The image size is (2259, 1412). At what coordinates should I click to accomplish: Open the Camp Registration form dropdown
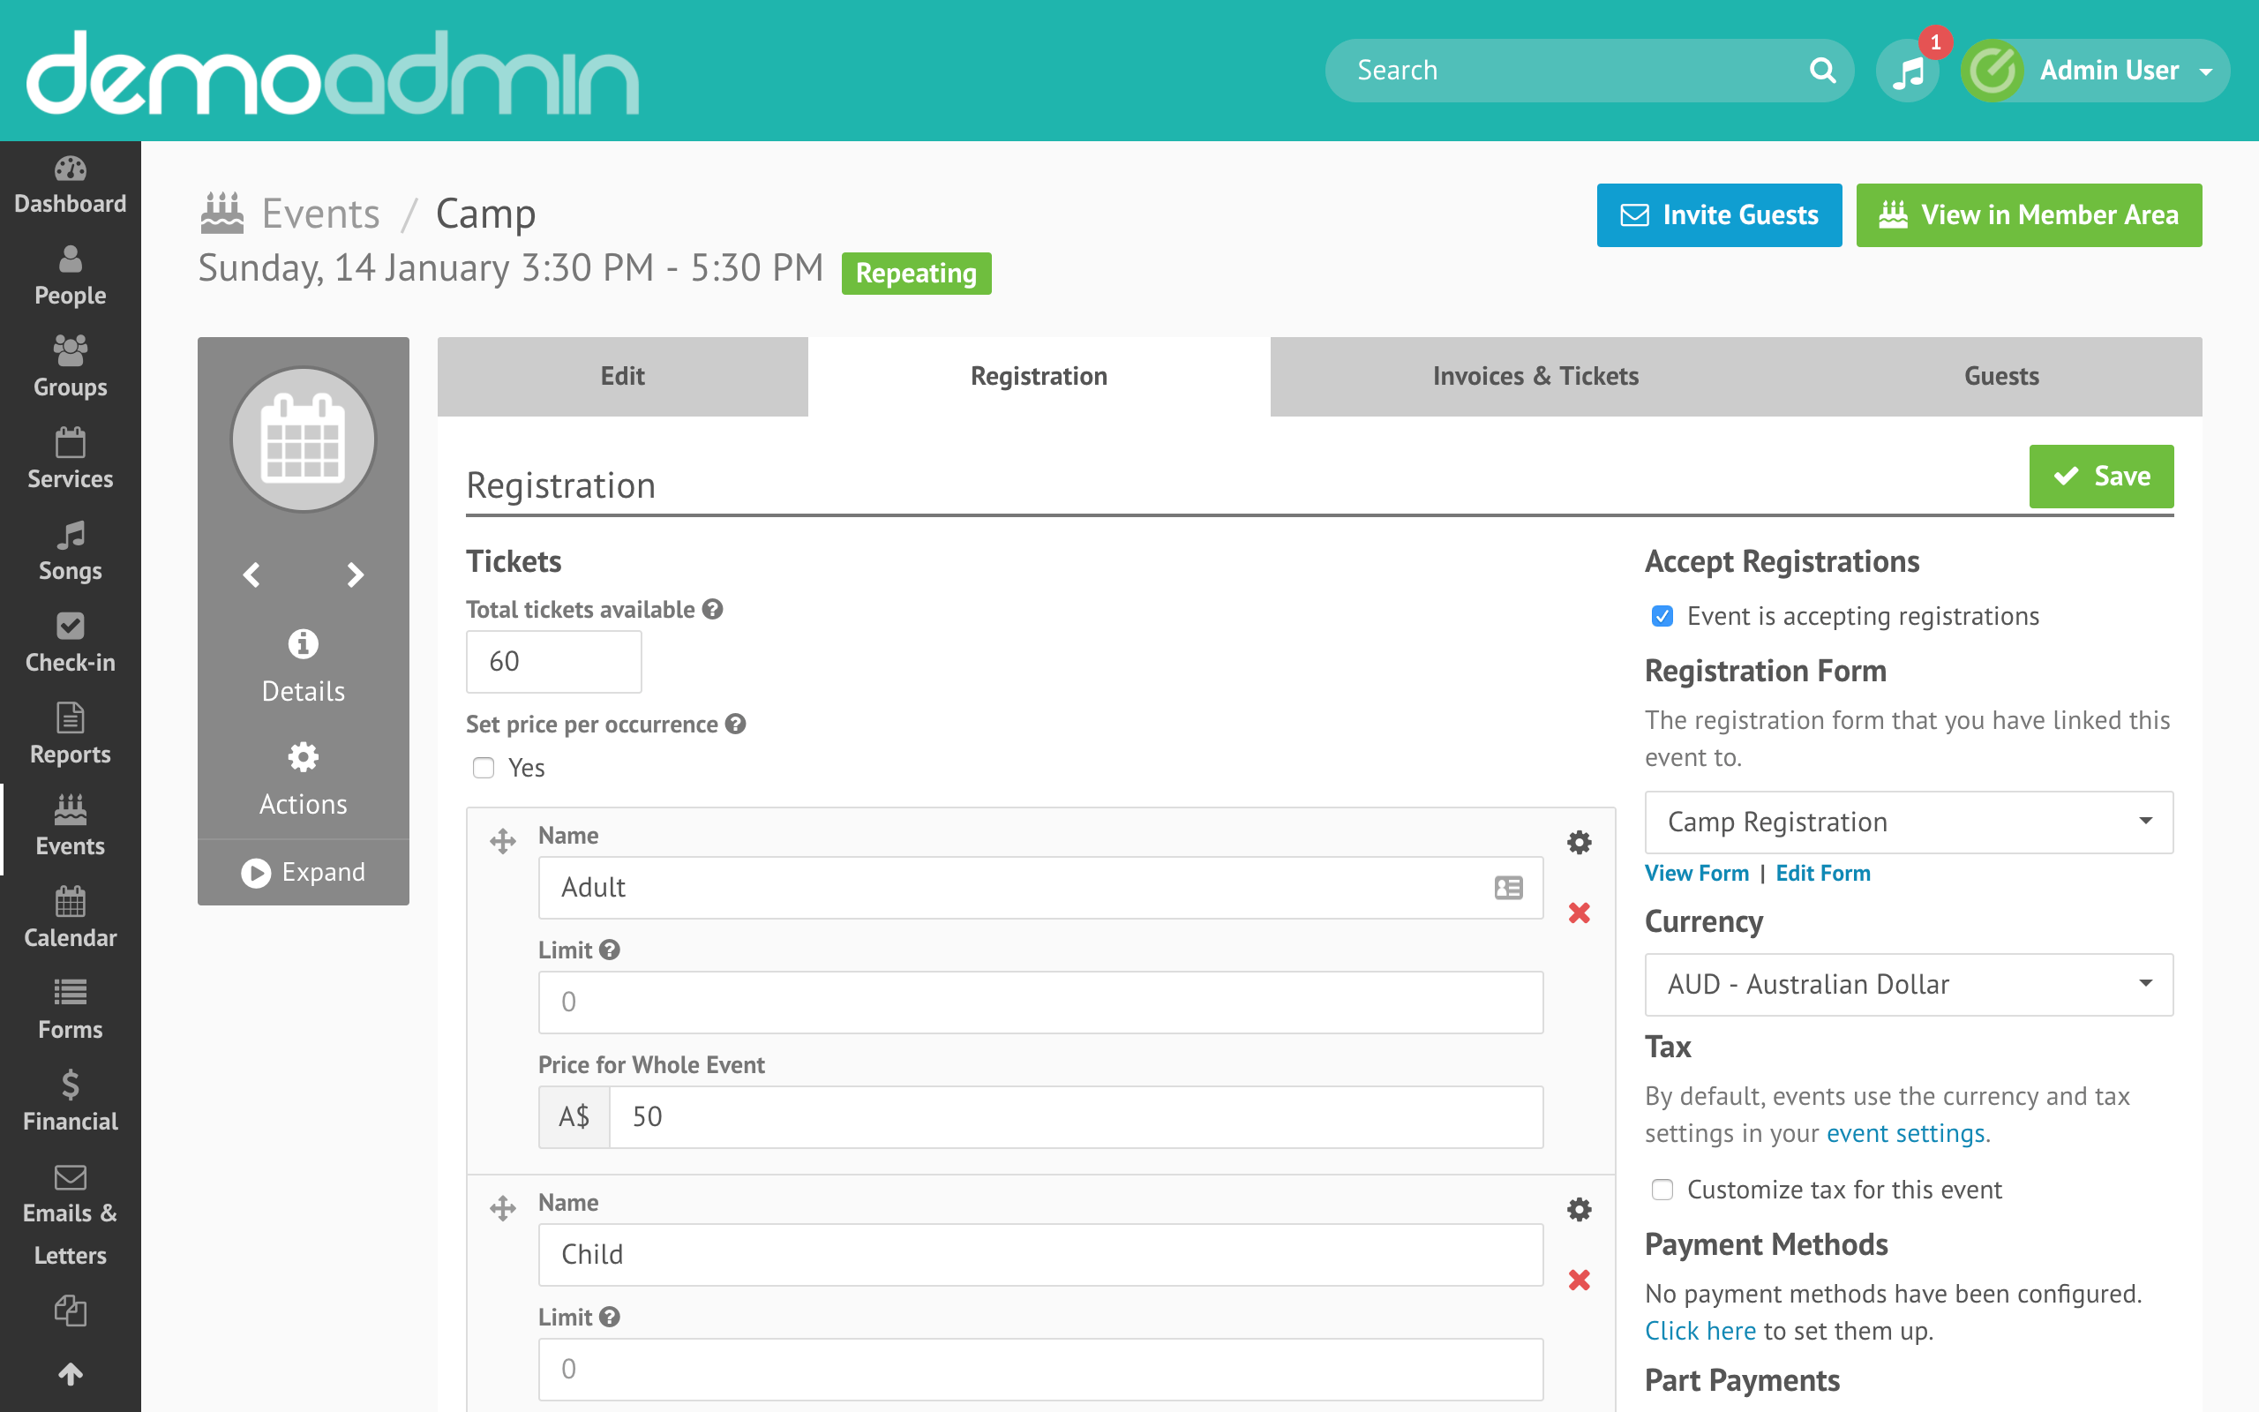pyautogui.click(x=1908, y=822)
